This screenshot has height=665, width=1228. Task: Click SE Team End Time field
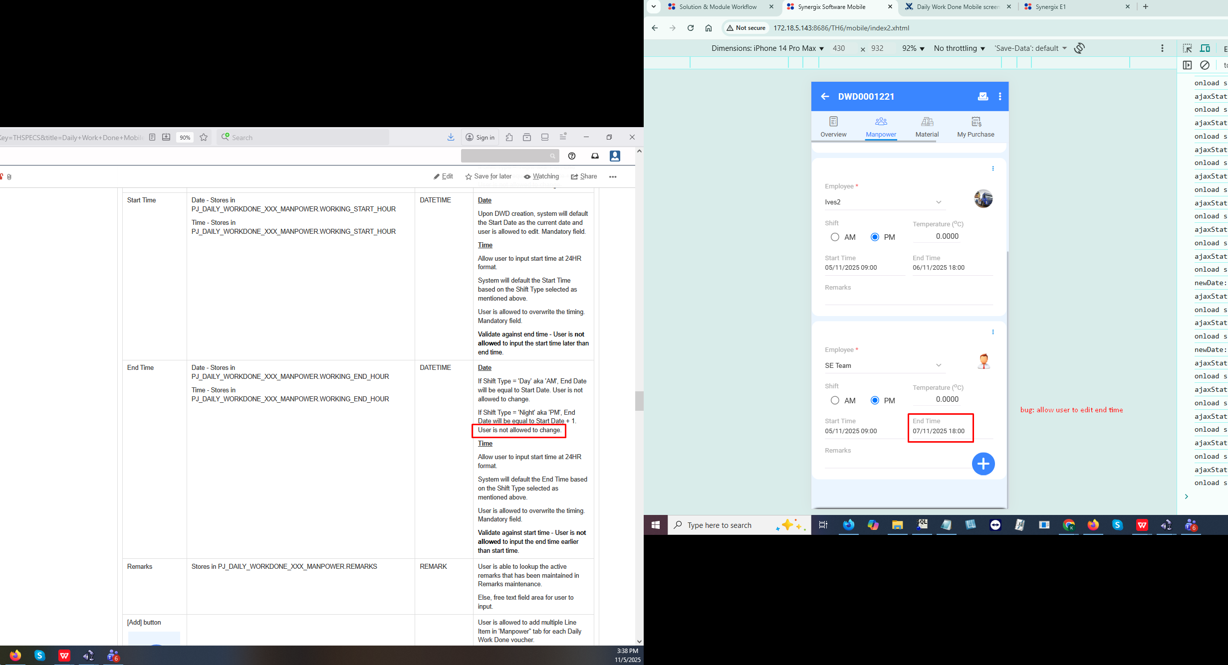click(939, 431)
